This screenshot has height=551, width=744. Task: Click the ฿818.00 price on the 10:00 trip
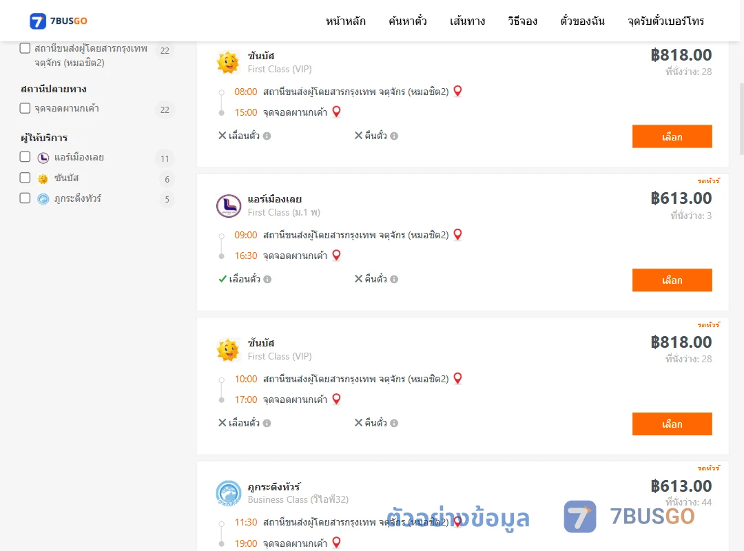click(x=681, y=342)
